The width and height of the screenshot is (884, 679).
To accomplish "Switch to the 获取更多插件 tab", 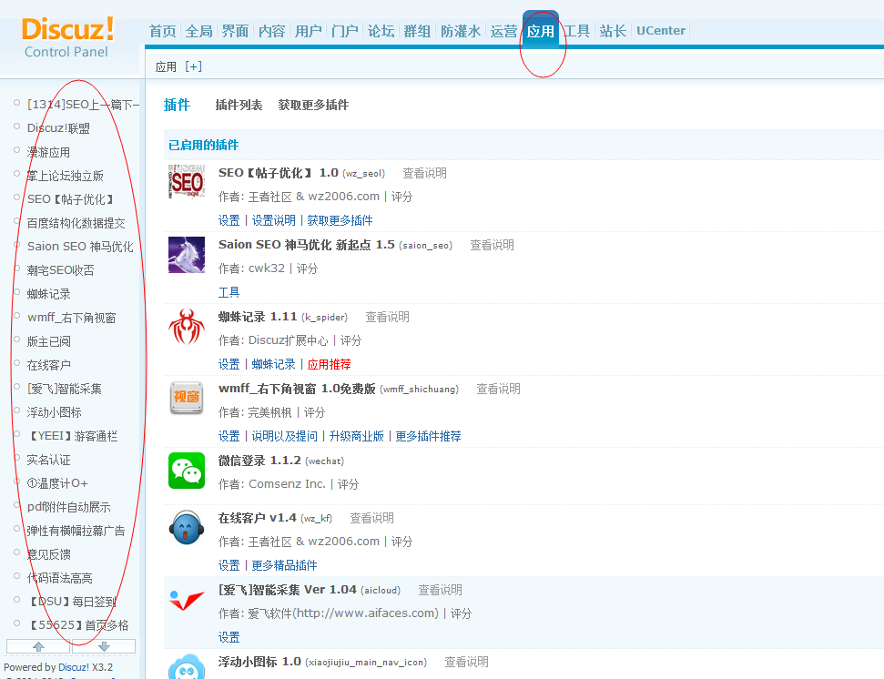I will pos(313,105).
